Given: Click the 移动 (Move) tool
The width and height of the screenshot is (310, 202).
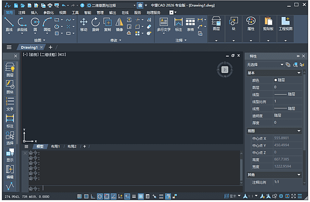Looking at the screenshot, I should [84, 23].
